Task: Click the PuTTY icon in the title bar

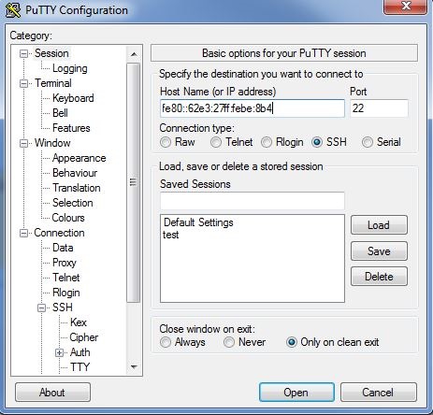Action: [x=13, y=10]
